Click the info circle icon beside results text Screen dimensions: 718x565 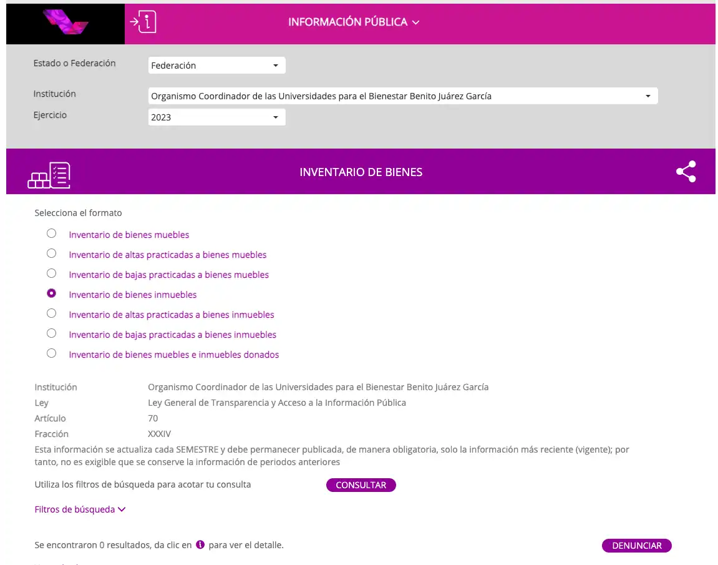pyautogui.click(x=200, y=545)
